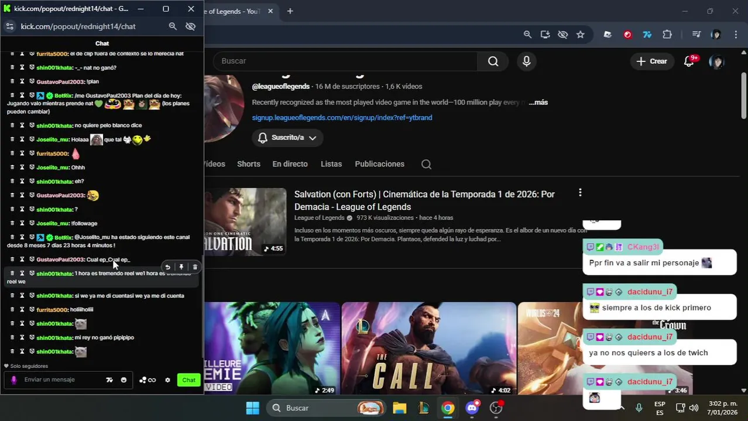
Task: Click the zoom icon in the Kick popout address bar
Action: pyautogui.click(x=173, y=26)
